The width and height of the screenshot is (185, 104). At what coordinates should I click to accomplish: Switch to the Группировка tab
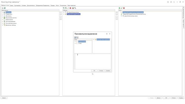pyautogui.click(x=17, y=5)
